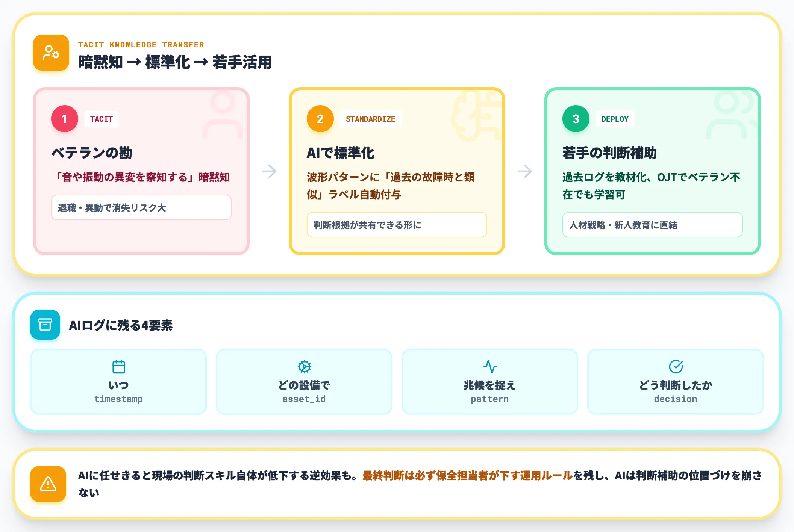The width and height of the screenshot is (794, 532).
Task: Click the 暗黙知 → 標準化 → 若手活用 title
Action: point(175,62)
